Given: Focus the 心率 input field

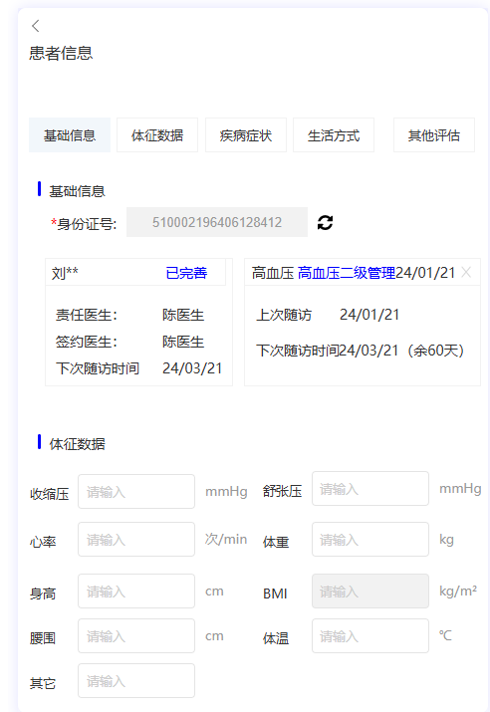Looking at the screenshot, I should point(136,539).
